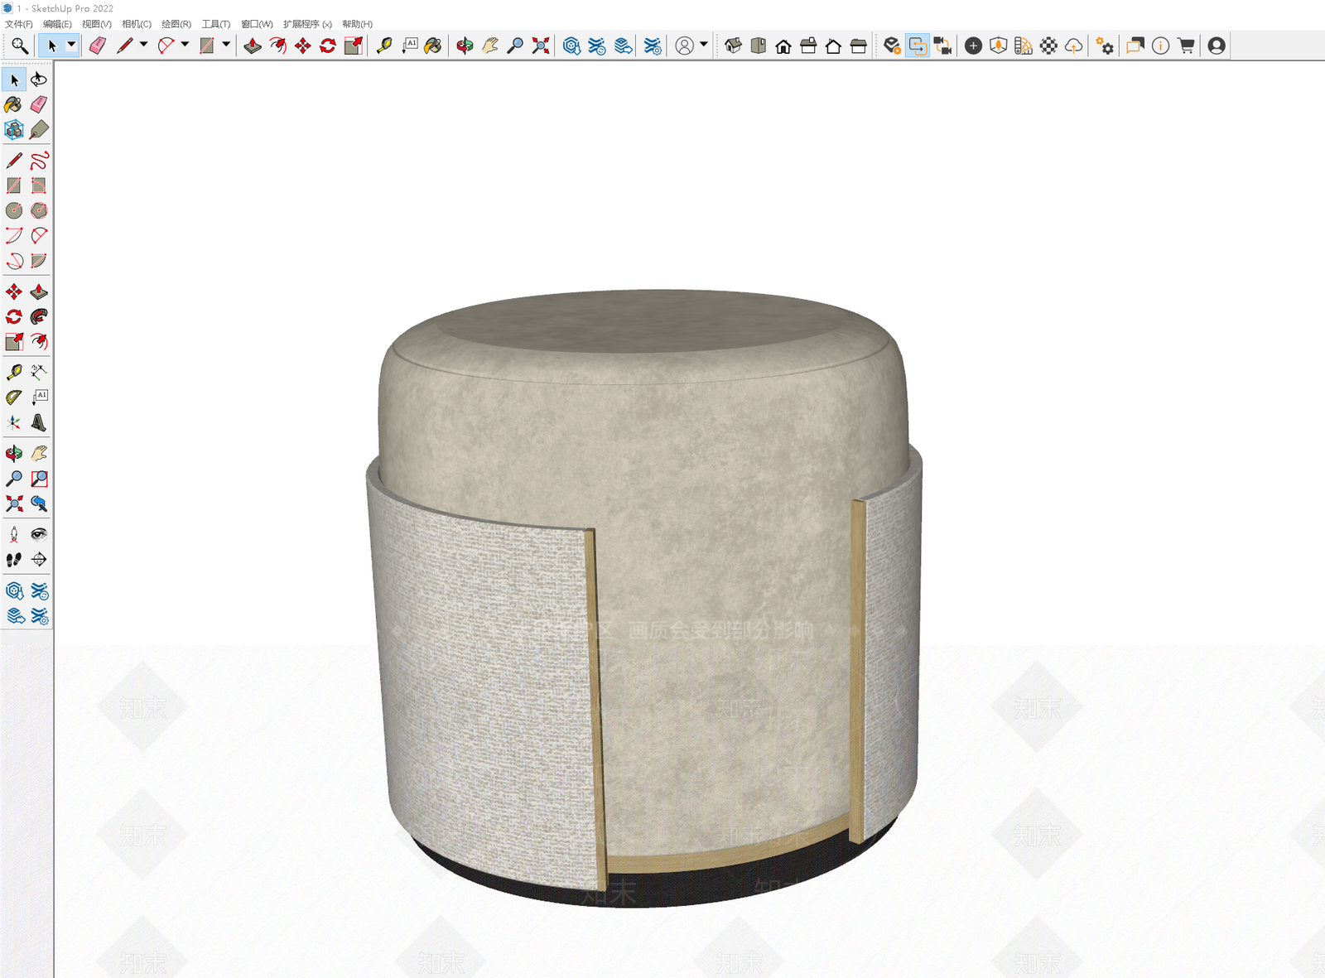Viewport: 1325px width, 978px height.
Task: Select the Walk footprints tool
Action: pyautogui.click(x=14, y=560)
